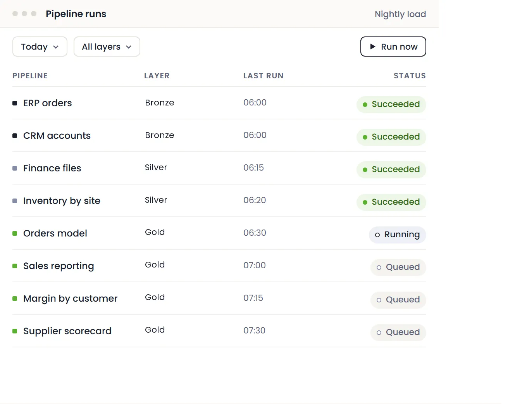Click the Succeeded status badge for CRM accounts
The image size is (527, 404).
[391, 137]
